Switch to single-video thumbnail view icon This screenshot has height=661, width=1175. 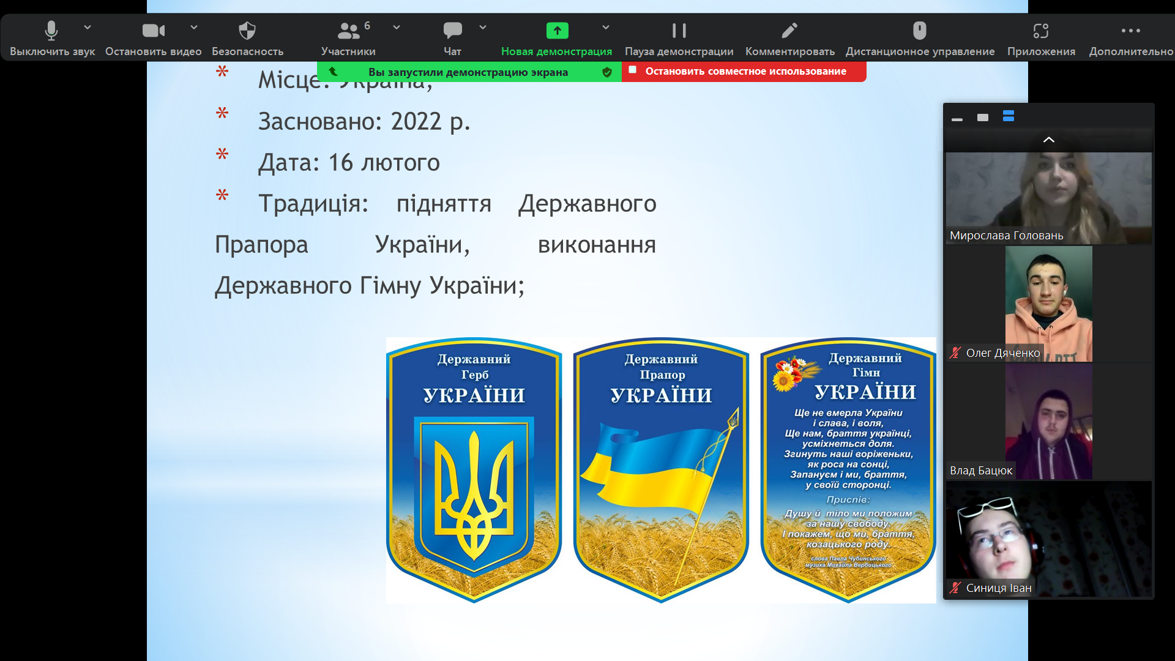click(x=983, y=117)
